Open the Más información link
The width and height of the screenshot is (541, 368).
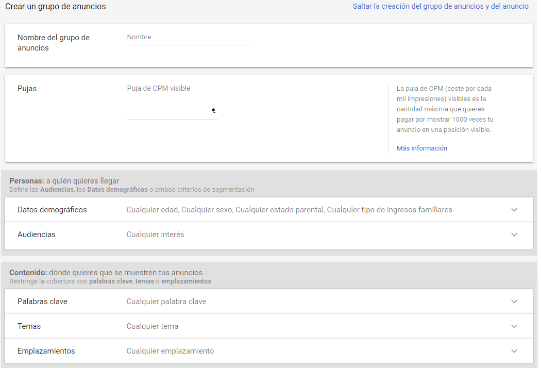point(422,148)
